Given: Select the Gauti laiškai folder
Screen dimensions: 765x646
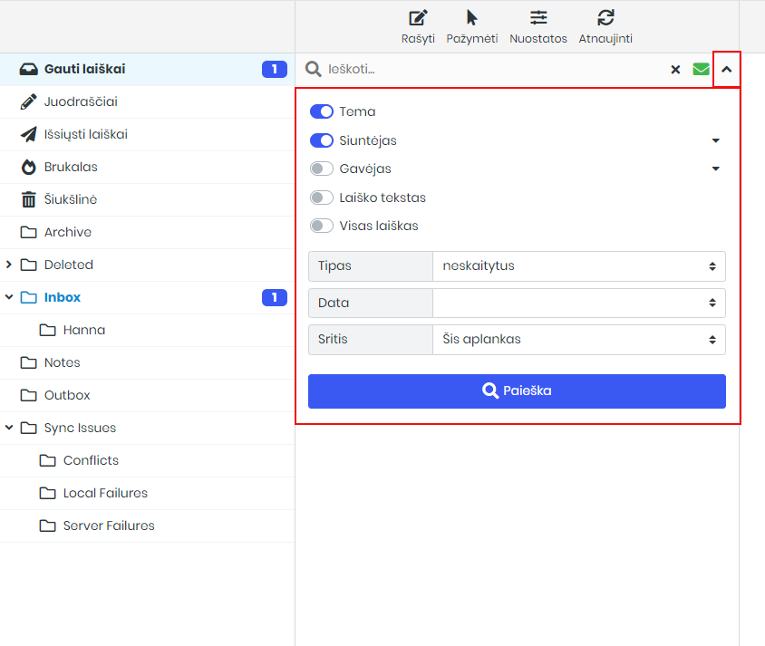Looking at the screenshot, I should click(146, 69).
